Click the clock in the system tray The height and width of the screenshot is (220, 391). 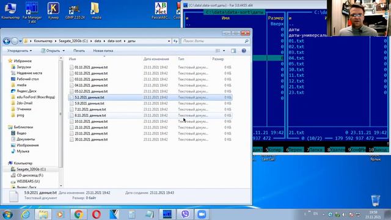click(373, 215)
